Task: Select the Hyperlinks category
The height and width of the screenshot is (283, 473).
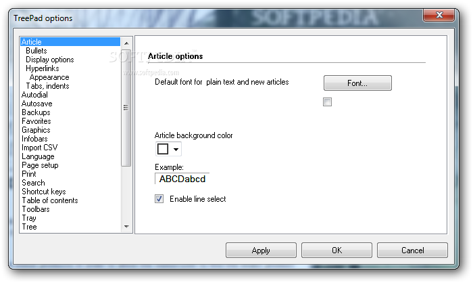Action: (42, 68)
